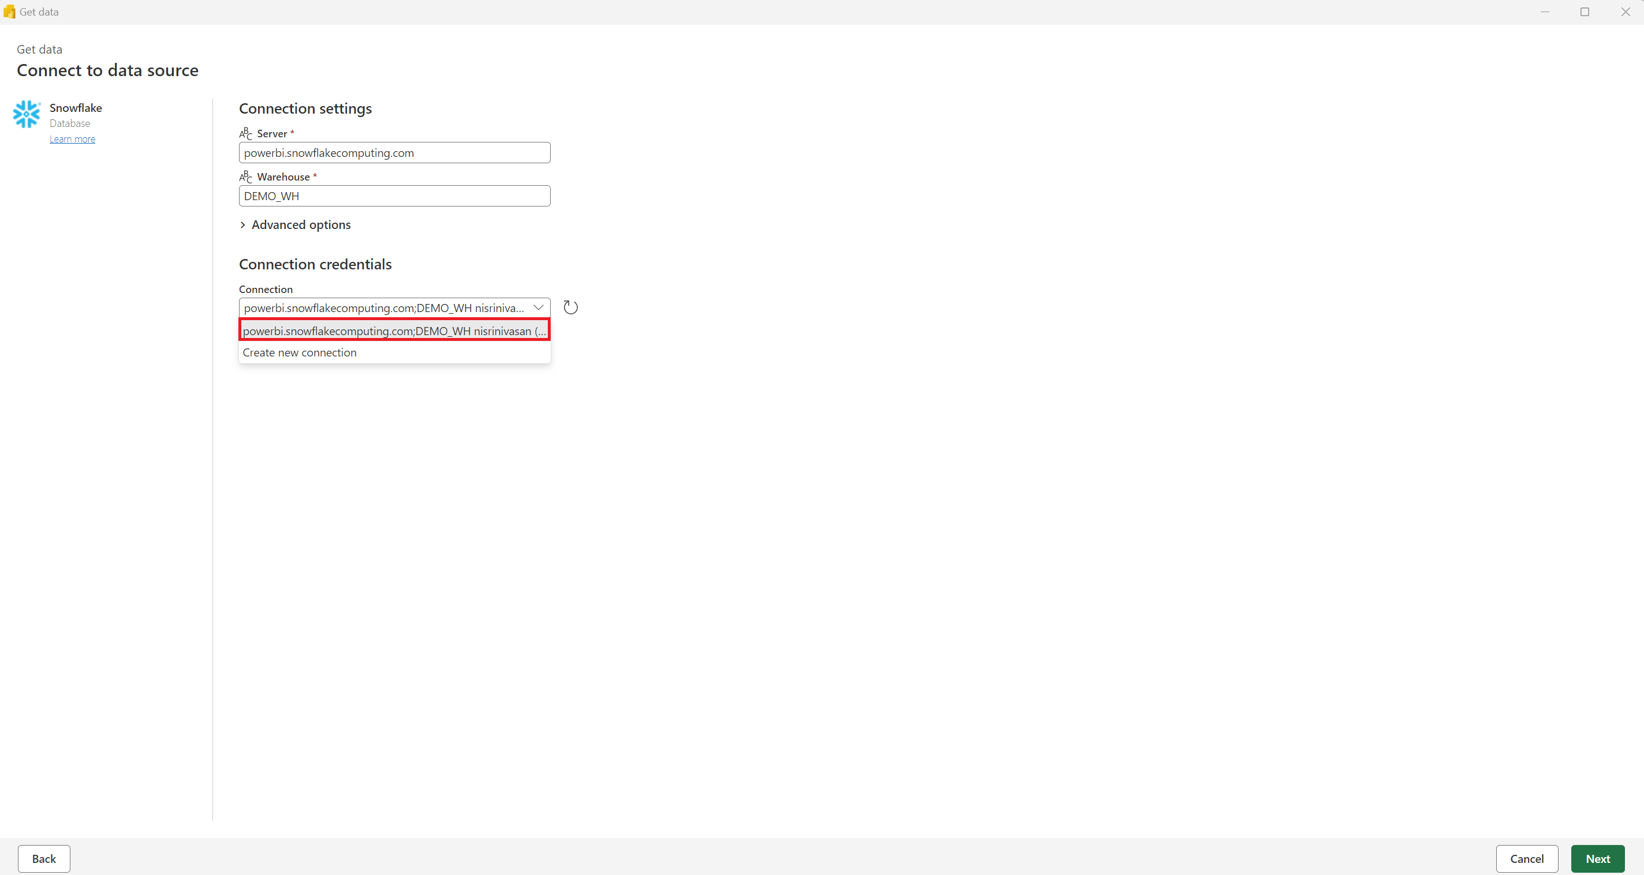Expand the Advanced options section
The width and height of the screenshot is (1644, 875).
[x=294, y=224]
